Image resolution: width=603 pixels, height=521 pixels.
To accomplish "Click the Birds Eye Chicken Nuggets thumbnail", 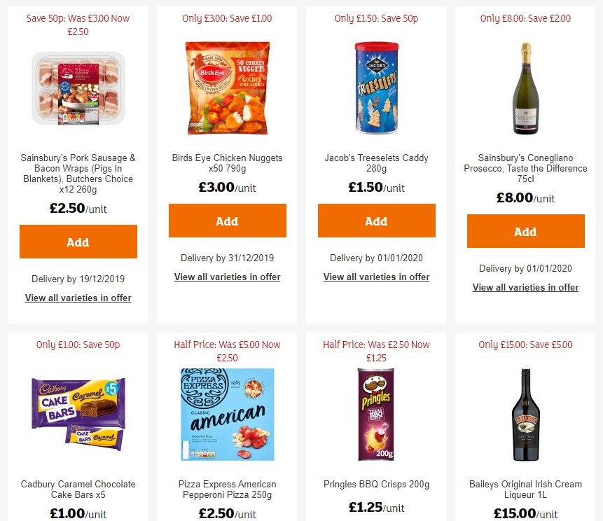I will pyautogui.click(x=227, y=88).
